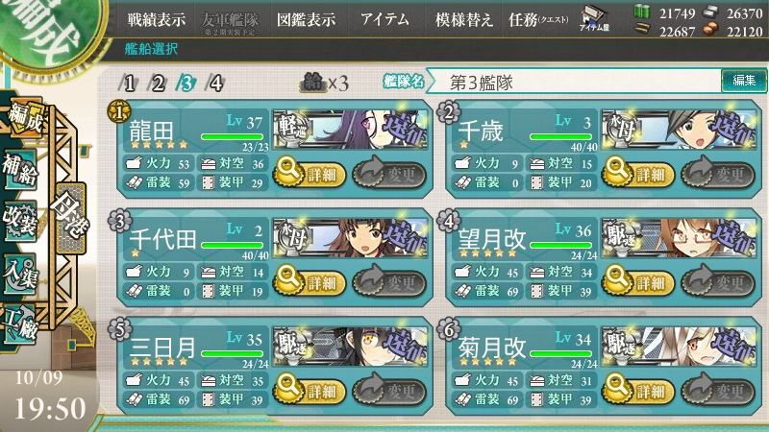Click 編集 to edit fleet name

coord(743,81)
